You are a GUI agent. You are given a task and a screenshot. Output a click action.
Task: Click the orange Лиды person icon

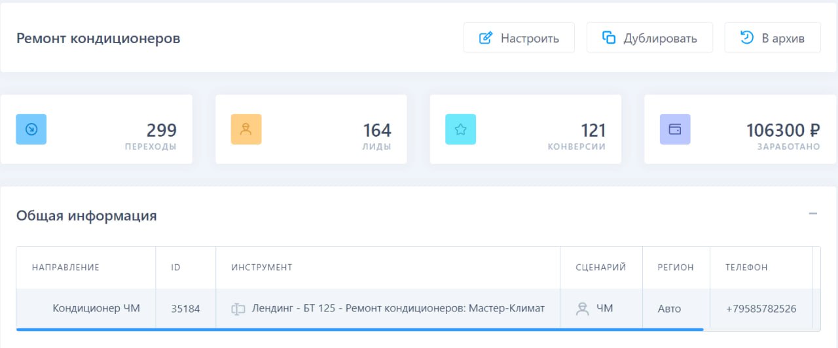click(x=246, y=130)
